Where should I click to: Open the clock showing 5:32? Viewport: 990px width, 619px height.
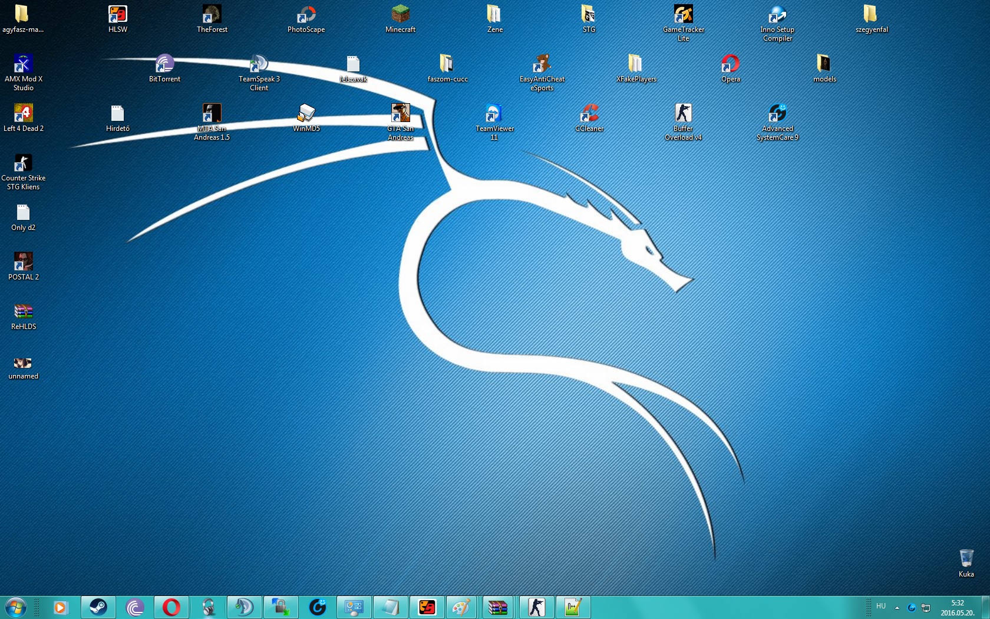point(958,608)
